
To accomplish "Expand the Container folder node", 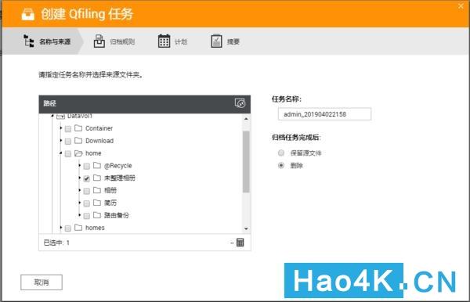I will click(61, 128).
